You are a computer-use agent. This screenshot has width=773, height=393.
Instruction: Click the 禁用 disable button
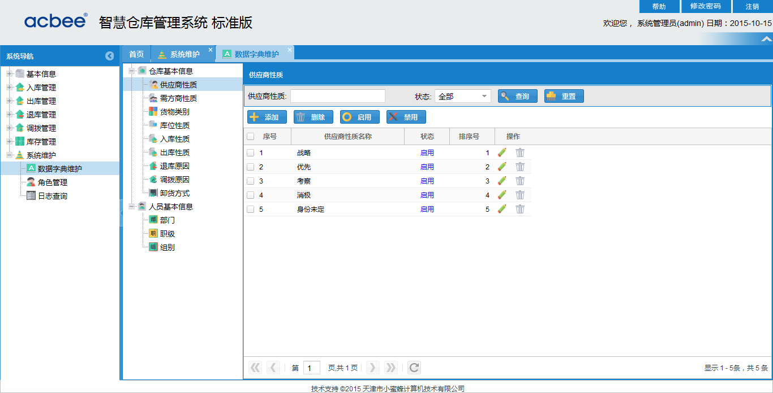[406, 117]
